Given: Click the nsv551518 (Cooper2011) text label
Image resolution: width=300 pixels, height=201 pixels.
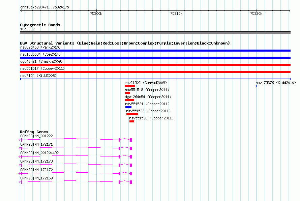Looking at the screenshot, I should (x=147, y=90).
